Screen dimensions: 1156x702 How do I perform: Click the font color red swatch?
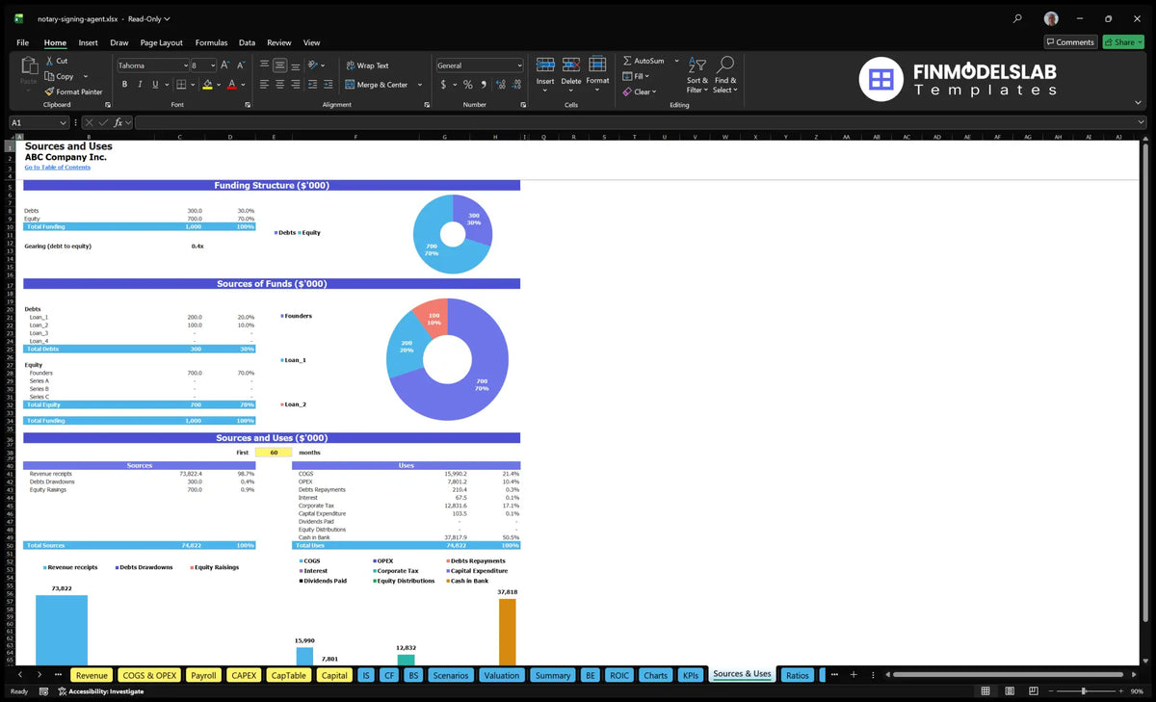[x=231, y=85]
